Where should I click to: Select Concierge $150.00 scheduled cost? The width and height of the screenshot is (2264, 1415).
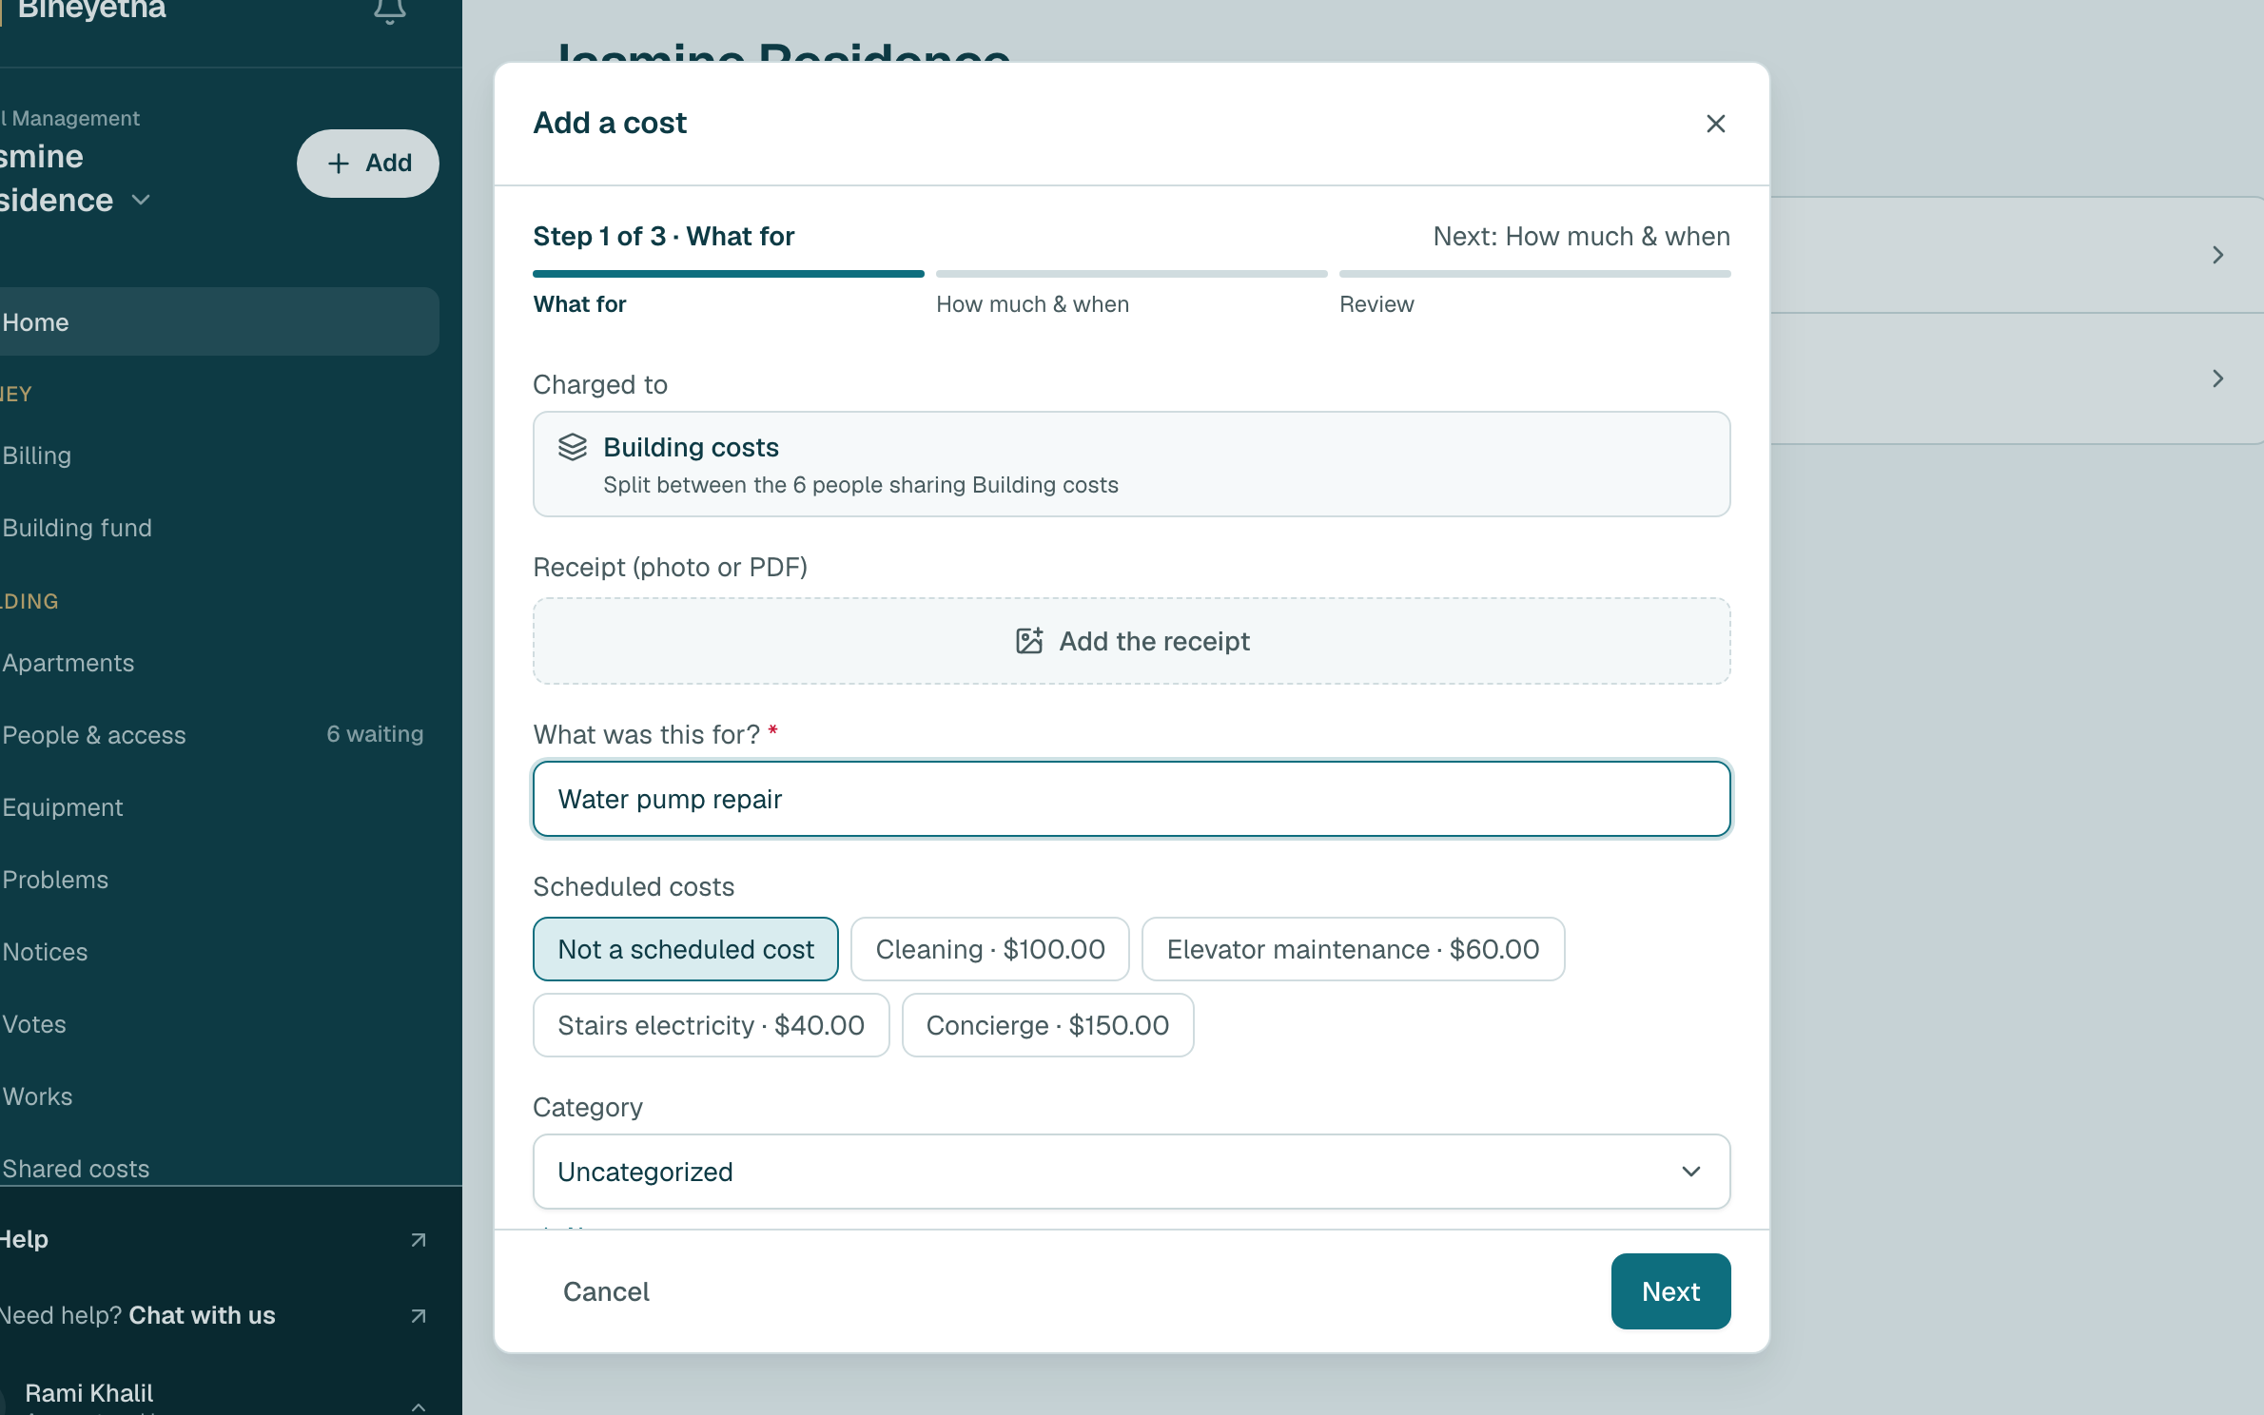point(1047,1025)
